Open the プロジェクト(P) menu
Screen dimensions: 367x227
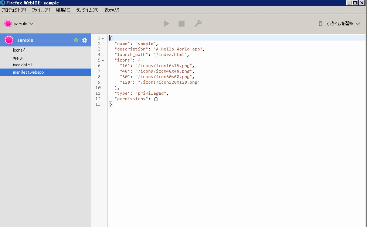click(x=14, y=10)
